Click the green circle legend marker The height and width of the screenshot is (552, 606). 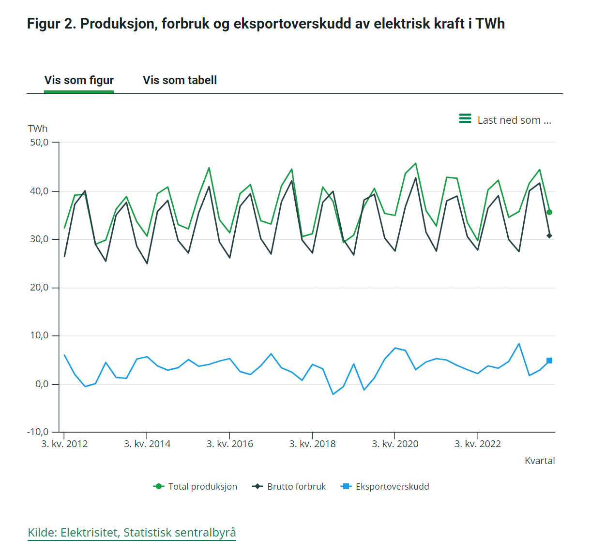(158, 487)
